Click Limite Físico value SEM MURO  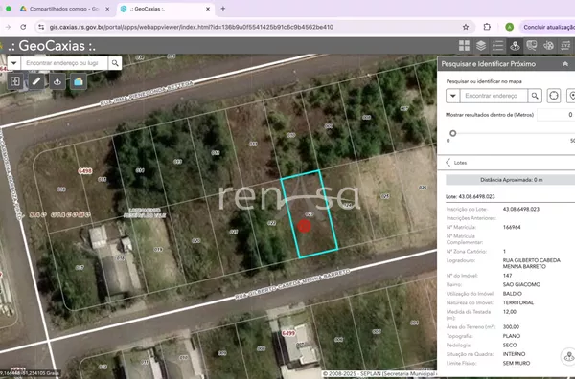(517, 364)
